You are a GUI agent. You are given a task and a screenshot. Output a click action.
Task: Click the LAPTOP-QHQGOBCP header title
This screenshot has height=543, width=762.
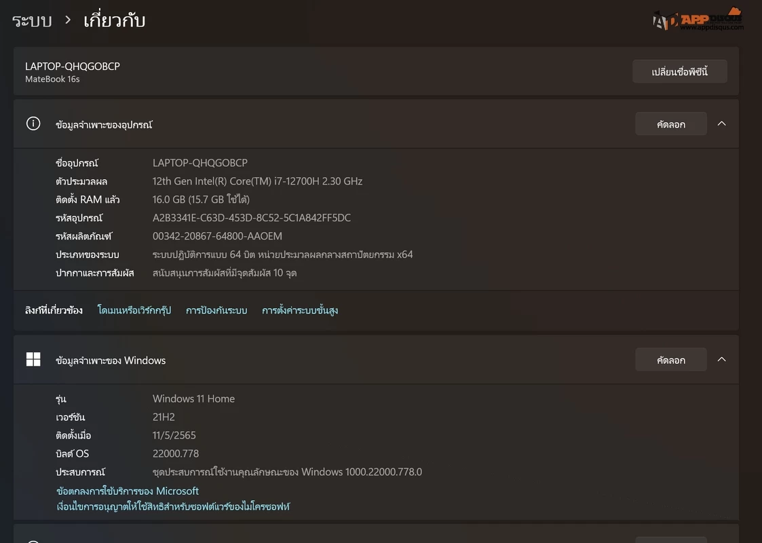click(73, 66)
